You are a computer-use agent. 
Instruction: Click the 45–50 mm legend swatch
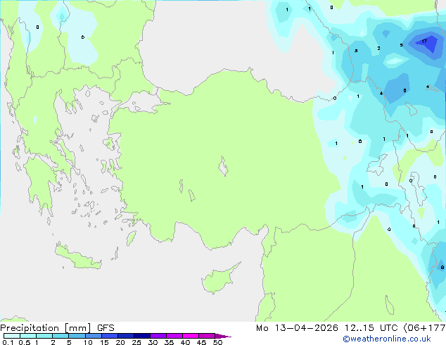click(x=207, y=336)
